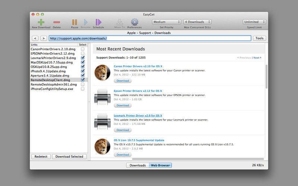298x186 pixels.
Task: Open Lexmark Printer Driver v2.9 link
Action: point(138,116)
